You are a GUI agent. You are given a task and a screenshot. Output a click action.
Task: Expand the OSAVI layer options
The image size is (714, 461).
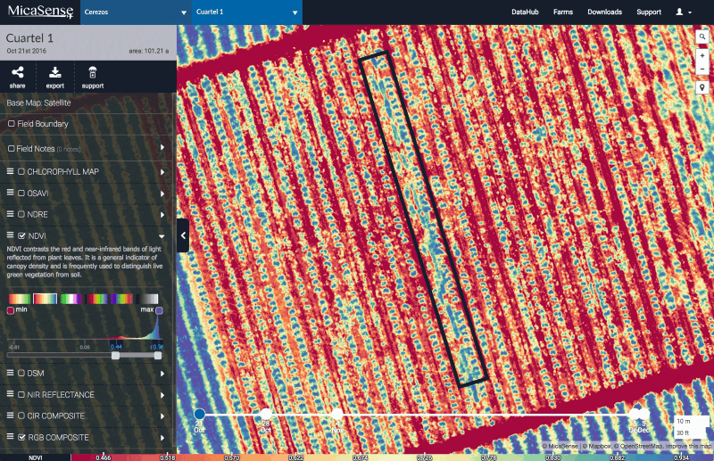coord(162,193)
